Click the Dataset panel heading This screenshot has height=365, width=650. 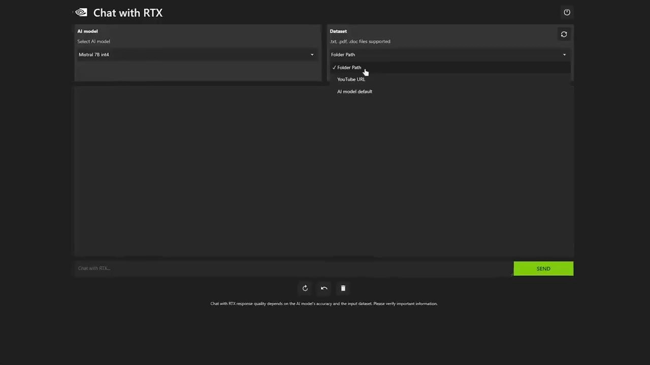[338, 31]
